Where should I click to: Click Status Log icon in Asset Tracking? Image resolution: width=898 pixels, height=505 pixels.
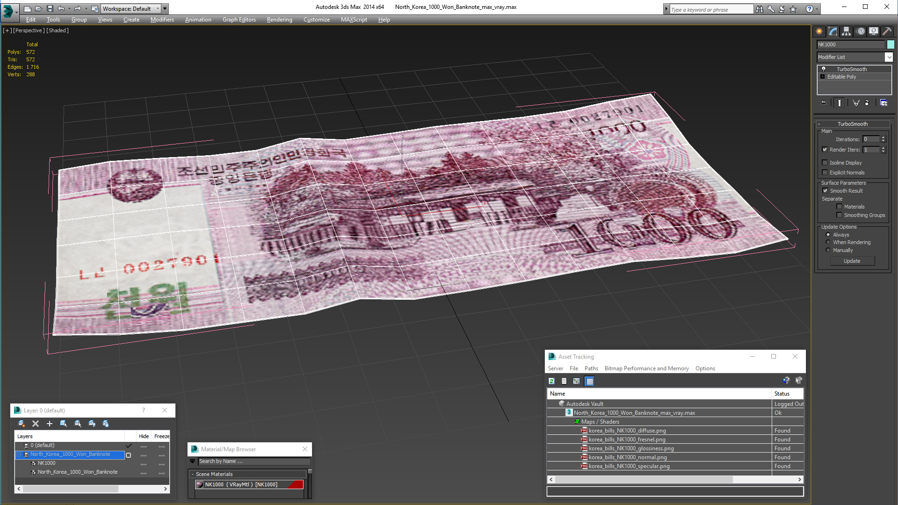pyautogui.click(x=564, y=381)
